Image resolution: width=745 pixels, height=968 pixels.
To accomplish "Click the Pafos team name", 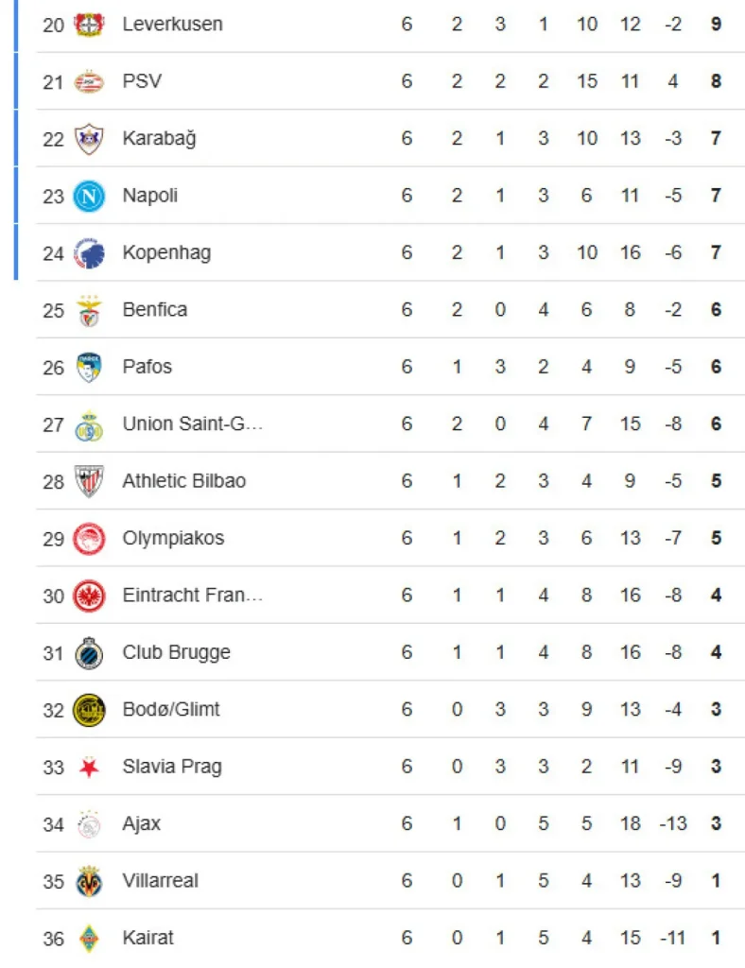I will pos(147,367).
